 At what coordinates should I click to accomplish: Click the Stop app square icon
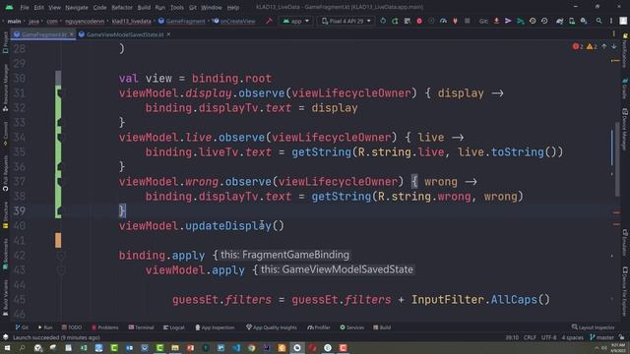pyautogui.click(x=467, y=21)
